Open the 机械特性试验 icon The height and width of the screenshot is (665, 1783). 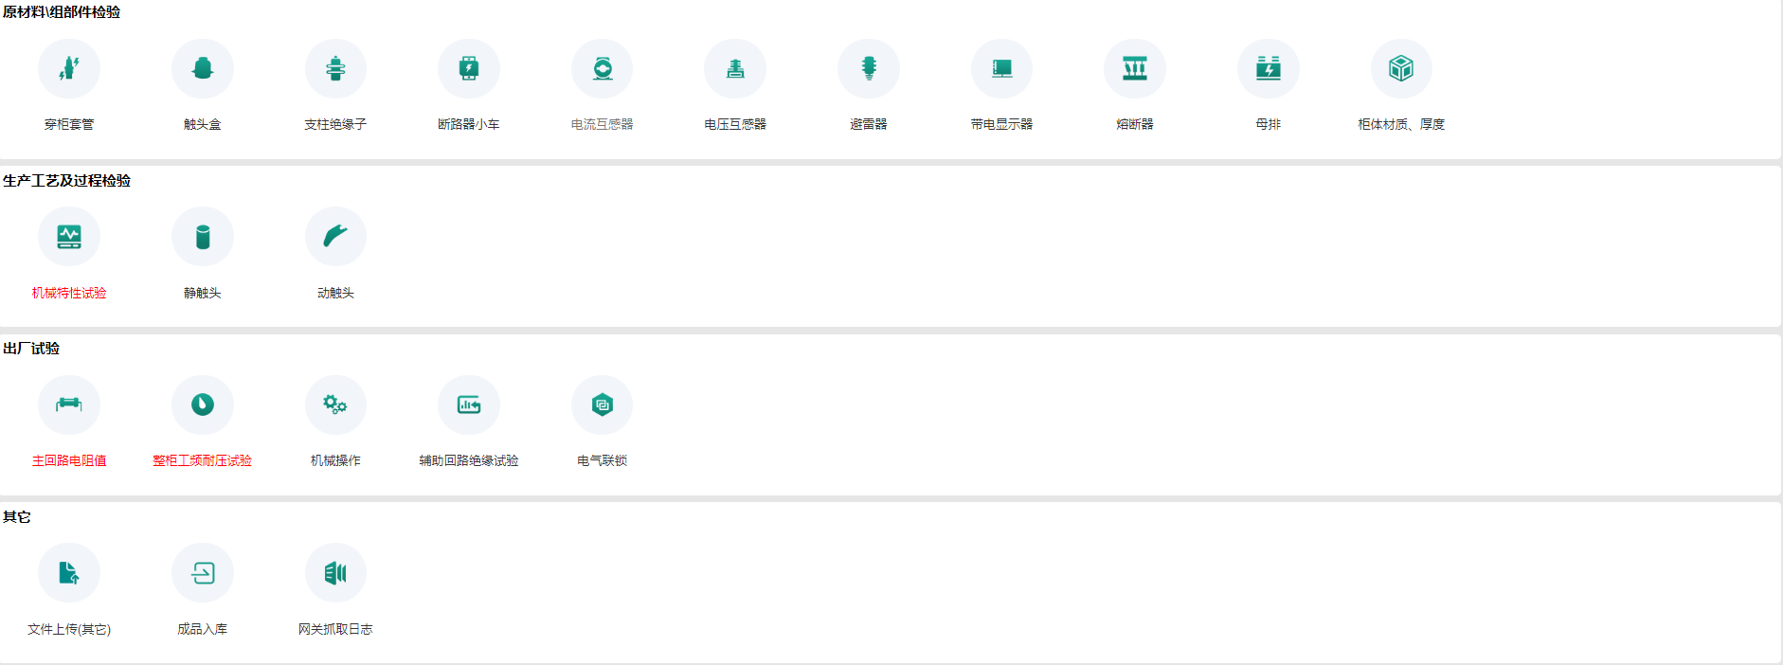coord(69,237)
